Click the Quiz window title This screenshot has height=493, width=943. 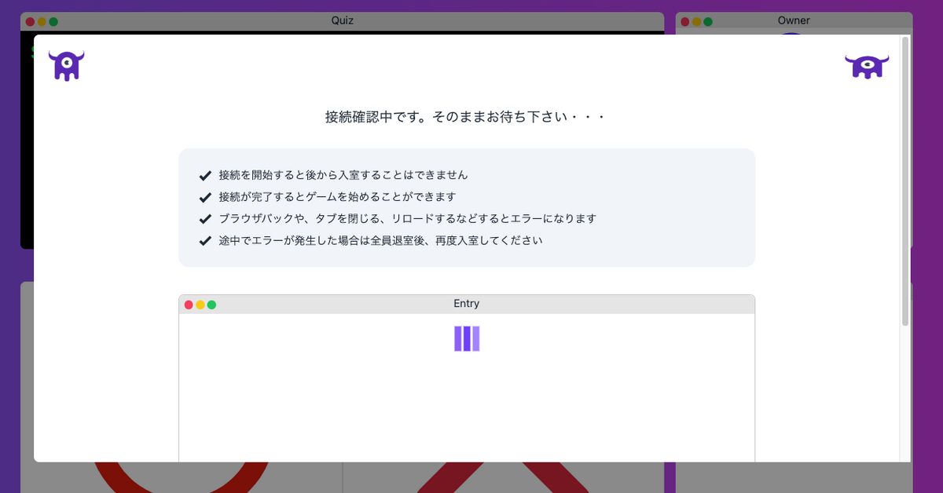(343, 20)
